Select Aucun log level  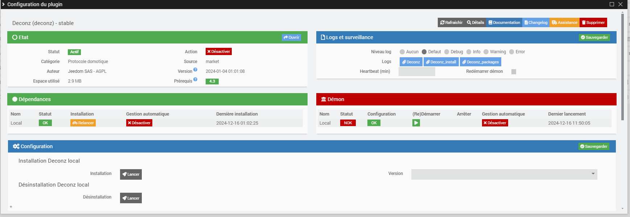pos(402,52)
